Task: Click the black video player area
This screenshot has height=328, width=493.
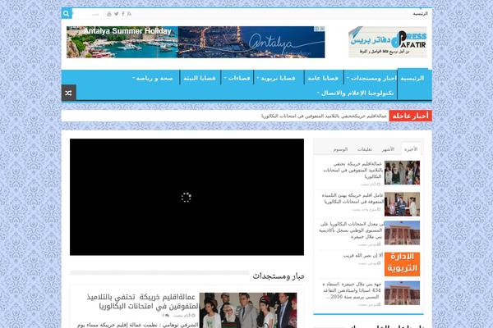Action: (x=187, y=197)
